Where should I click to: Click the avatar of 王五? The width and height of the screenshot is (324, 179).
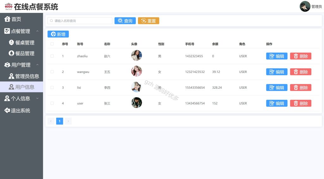[136, 71]
